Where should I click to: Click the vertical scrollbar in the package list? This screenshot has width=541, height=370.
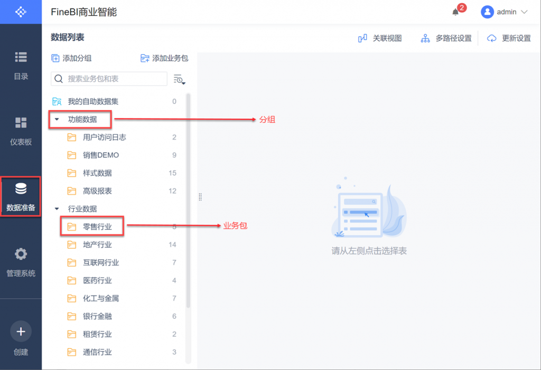click(188, 201)
